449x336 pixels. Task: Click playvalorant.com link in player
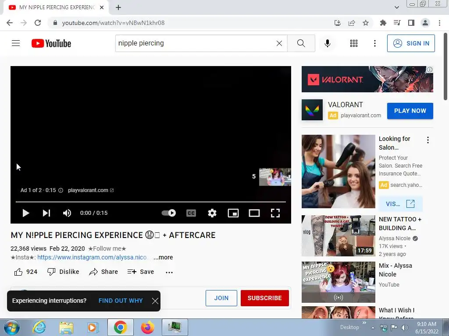point(91,190)
